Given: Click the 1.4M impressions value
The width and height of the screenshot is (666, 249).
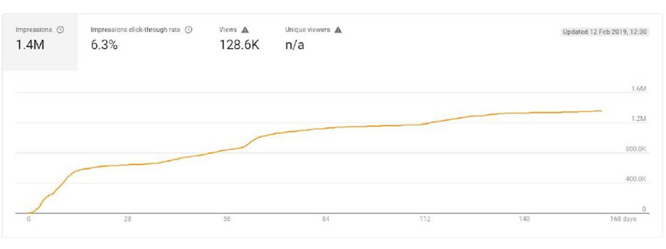Looking at the screenshot, I should point(30,46).
